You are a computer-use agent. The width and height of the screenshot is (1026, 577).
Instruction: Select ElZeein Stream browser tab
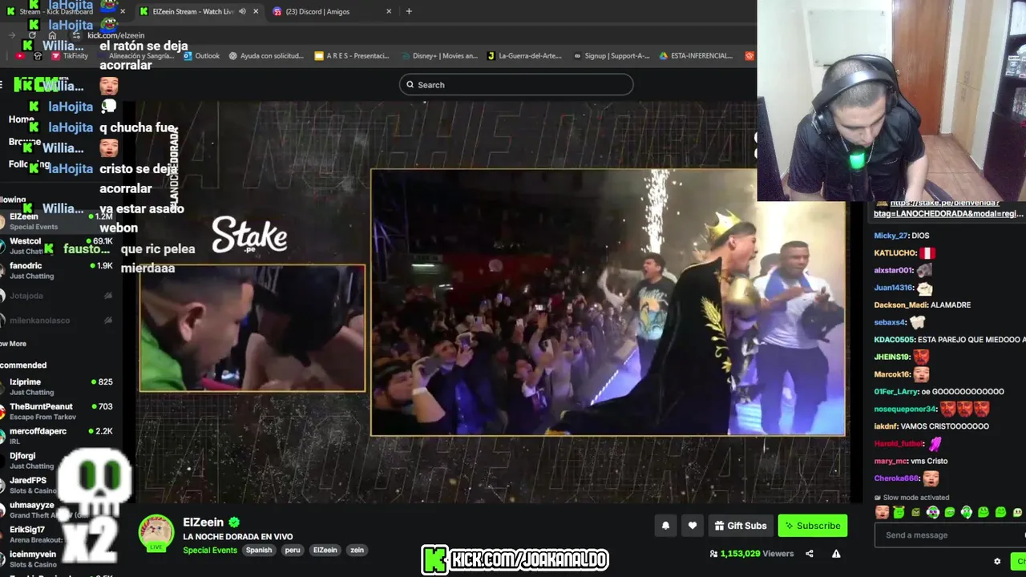192,11
